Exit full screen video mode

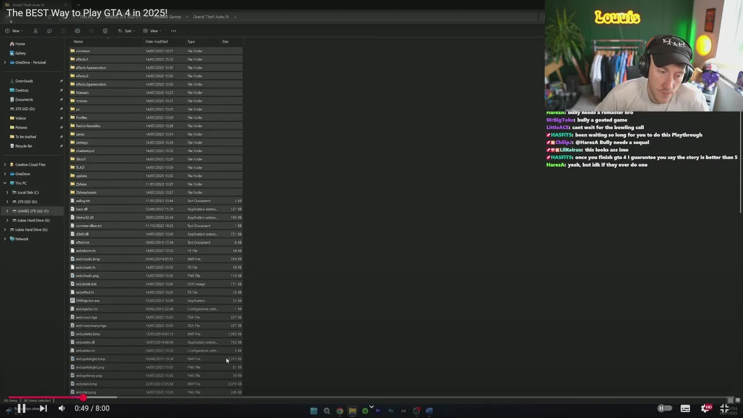724,408
